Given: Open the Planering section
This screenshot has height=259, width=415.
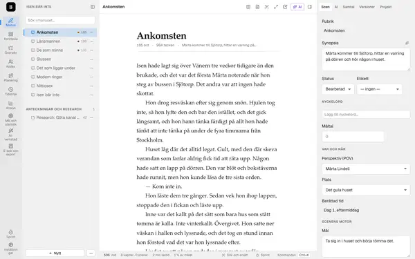Looking at the screenshot, I should coord(11,77).
